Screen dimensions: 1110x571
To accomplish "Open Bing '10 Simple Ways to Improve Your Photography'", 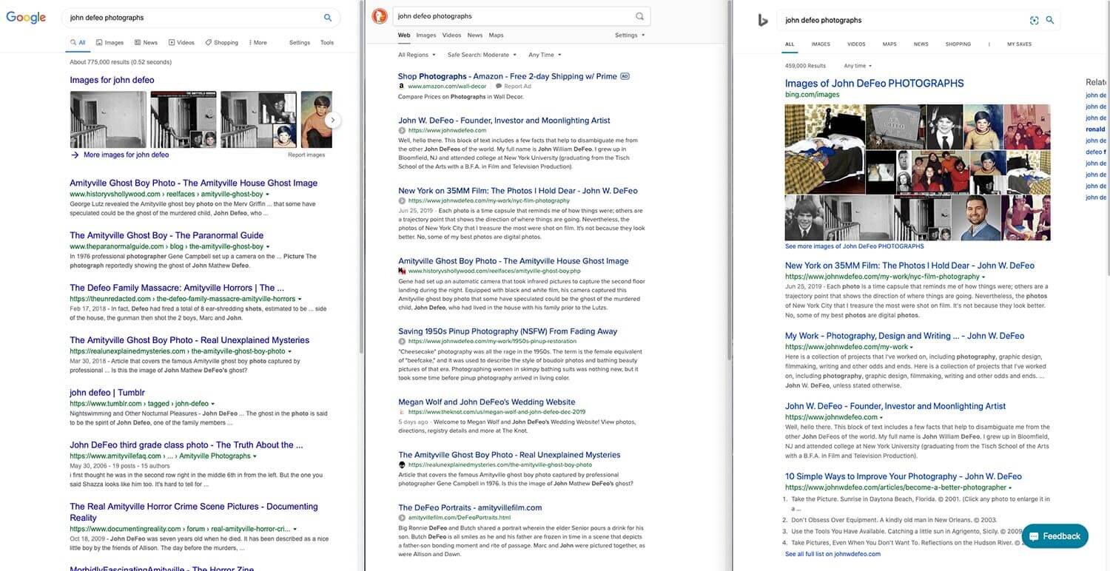I will click(x=904, y=476).
